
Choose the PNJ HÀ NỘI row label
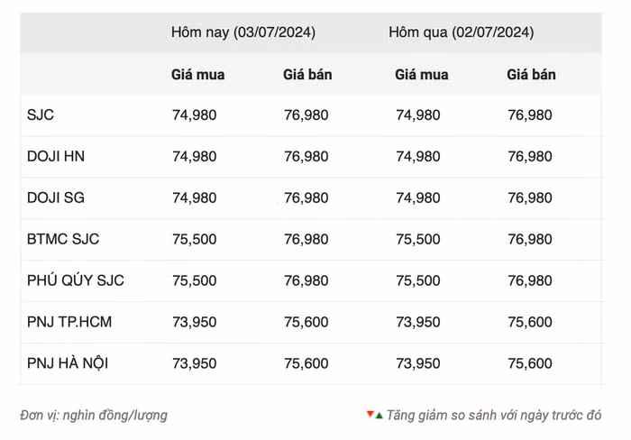click(x=68, y=363)
